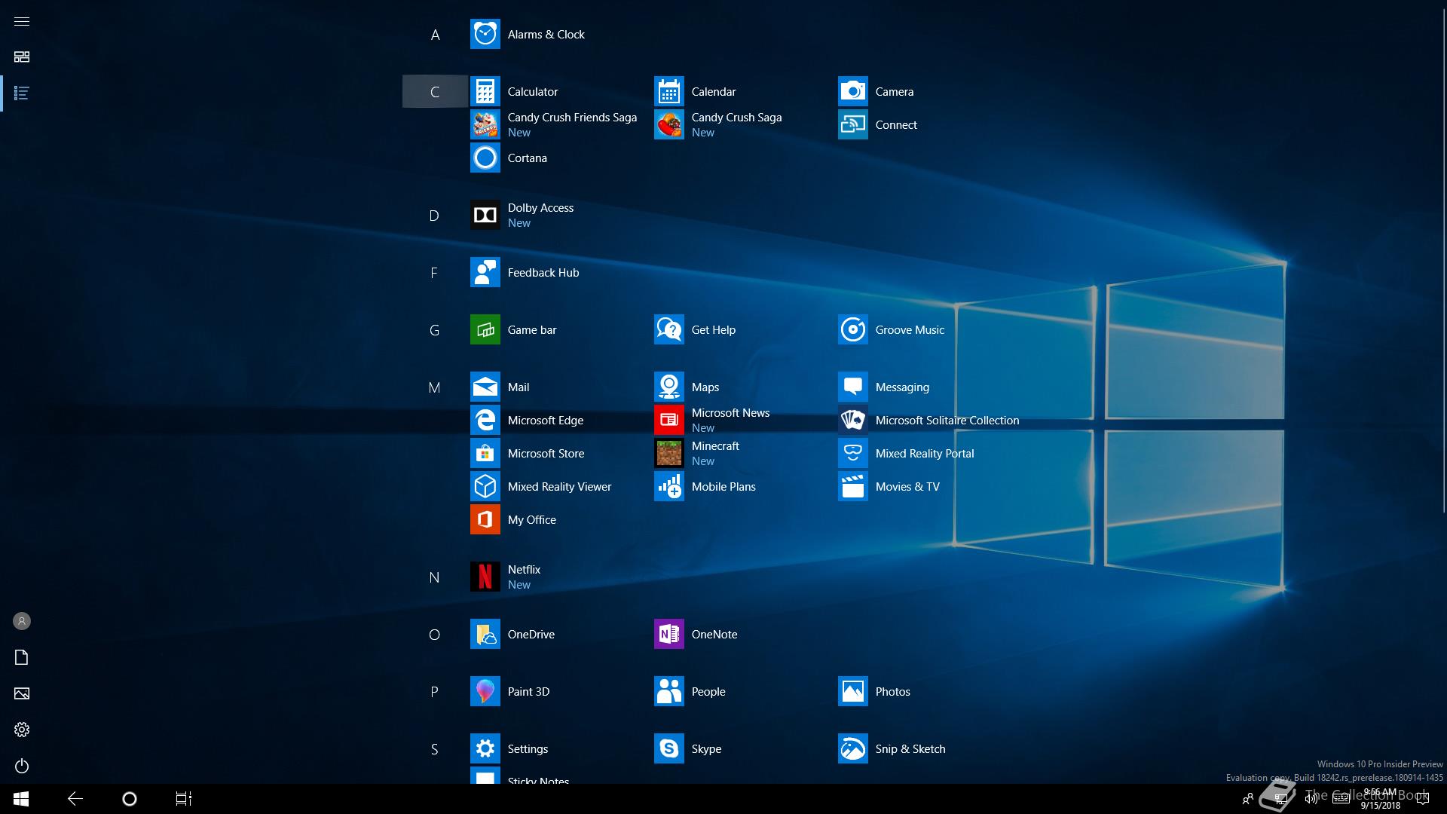1447x814 pixels.
Task: Open the People app icon
Action: 668,691
